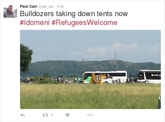Click the retweet count number 3

52,115
